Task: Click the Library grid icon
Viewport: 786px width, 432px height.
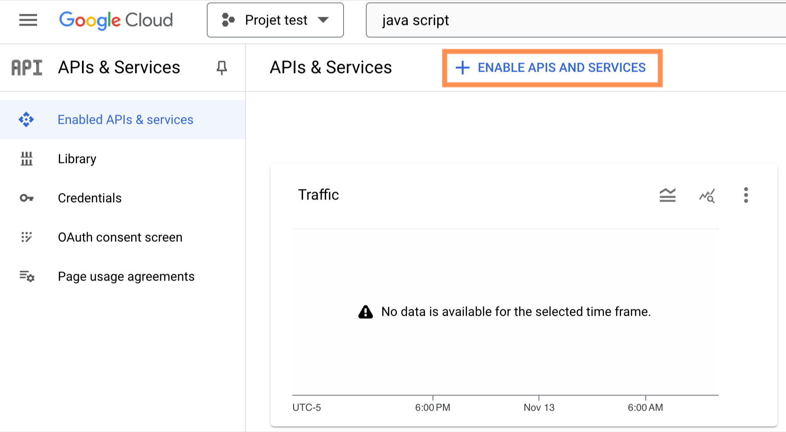Action: tap(27, 159)
